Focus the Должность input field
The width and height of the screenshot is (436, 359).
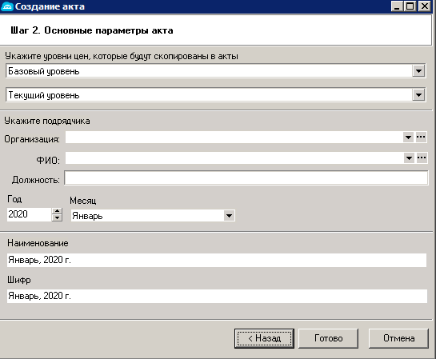pos(246,178)
